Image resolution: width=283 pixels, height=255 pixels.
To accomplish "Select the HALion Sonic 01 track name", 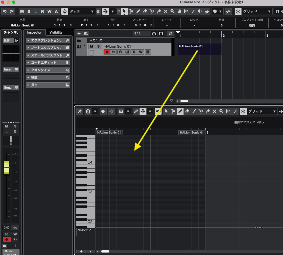I will 118,47.
